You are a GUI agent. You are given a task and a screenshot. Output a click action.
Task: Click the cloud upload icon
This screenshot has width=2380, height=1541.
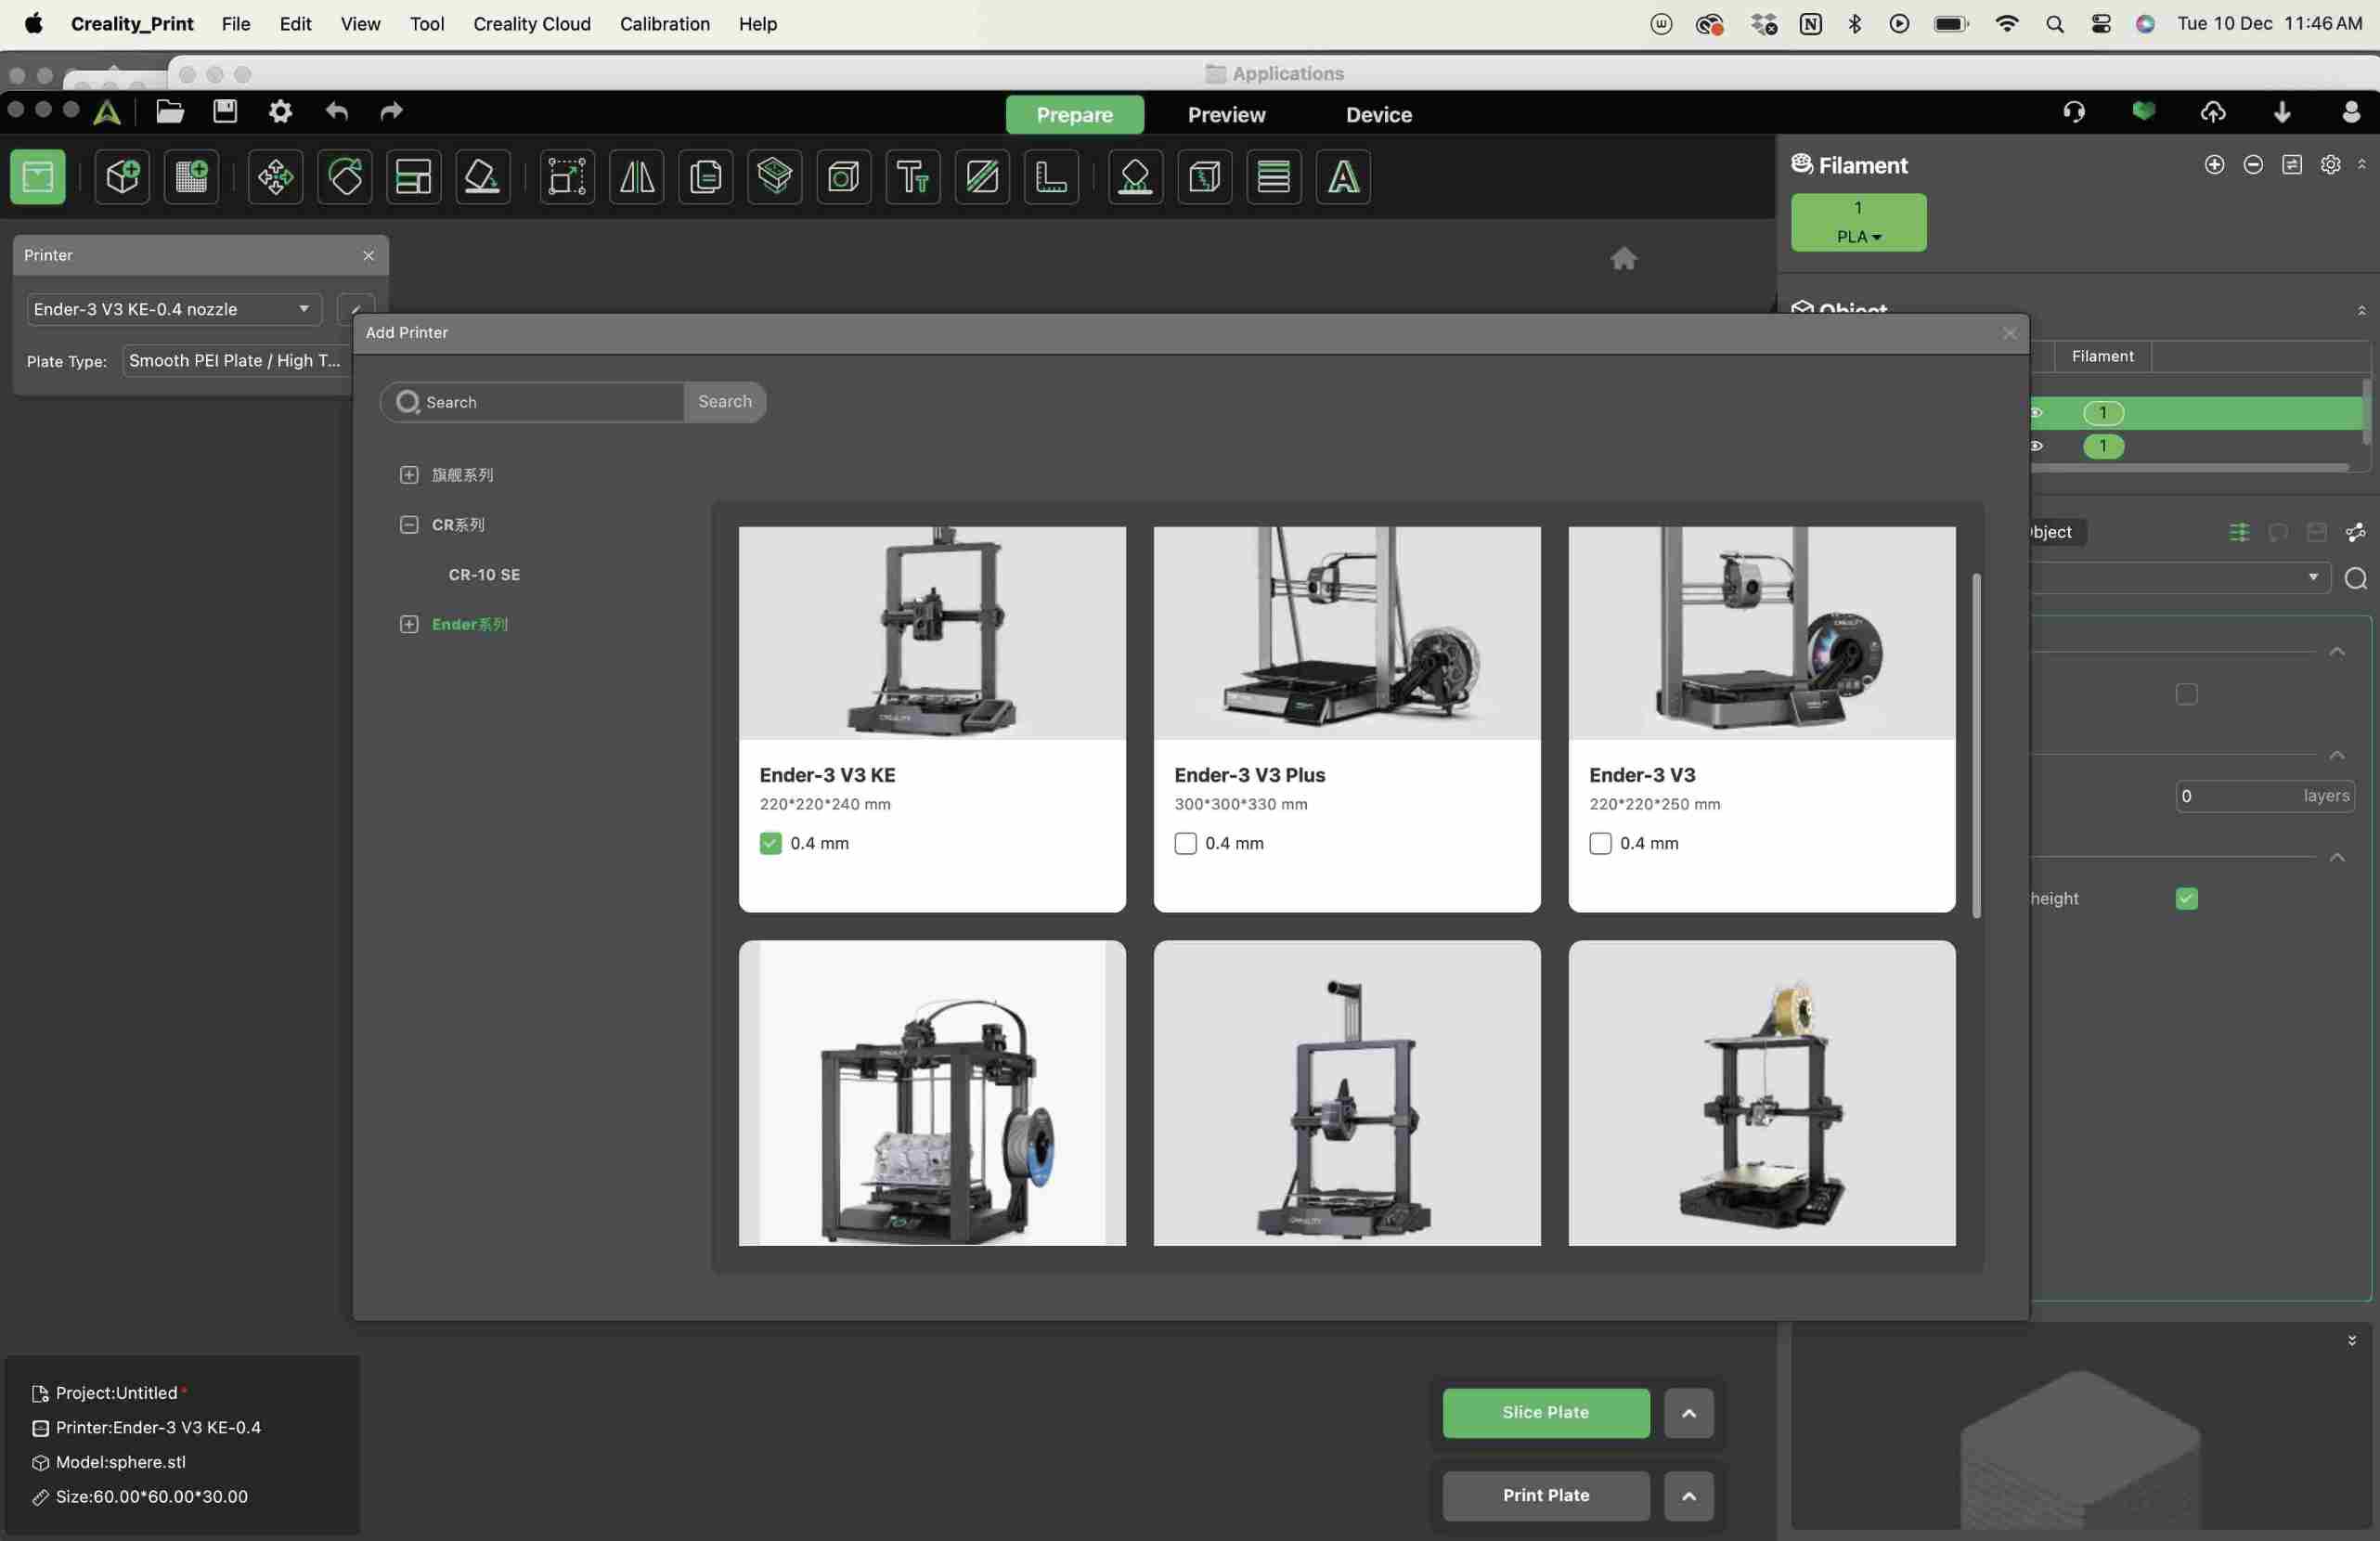tap(2213, 111)
